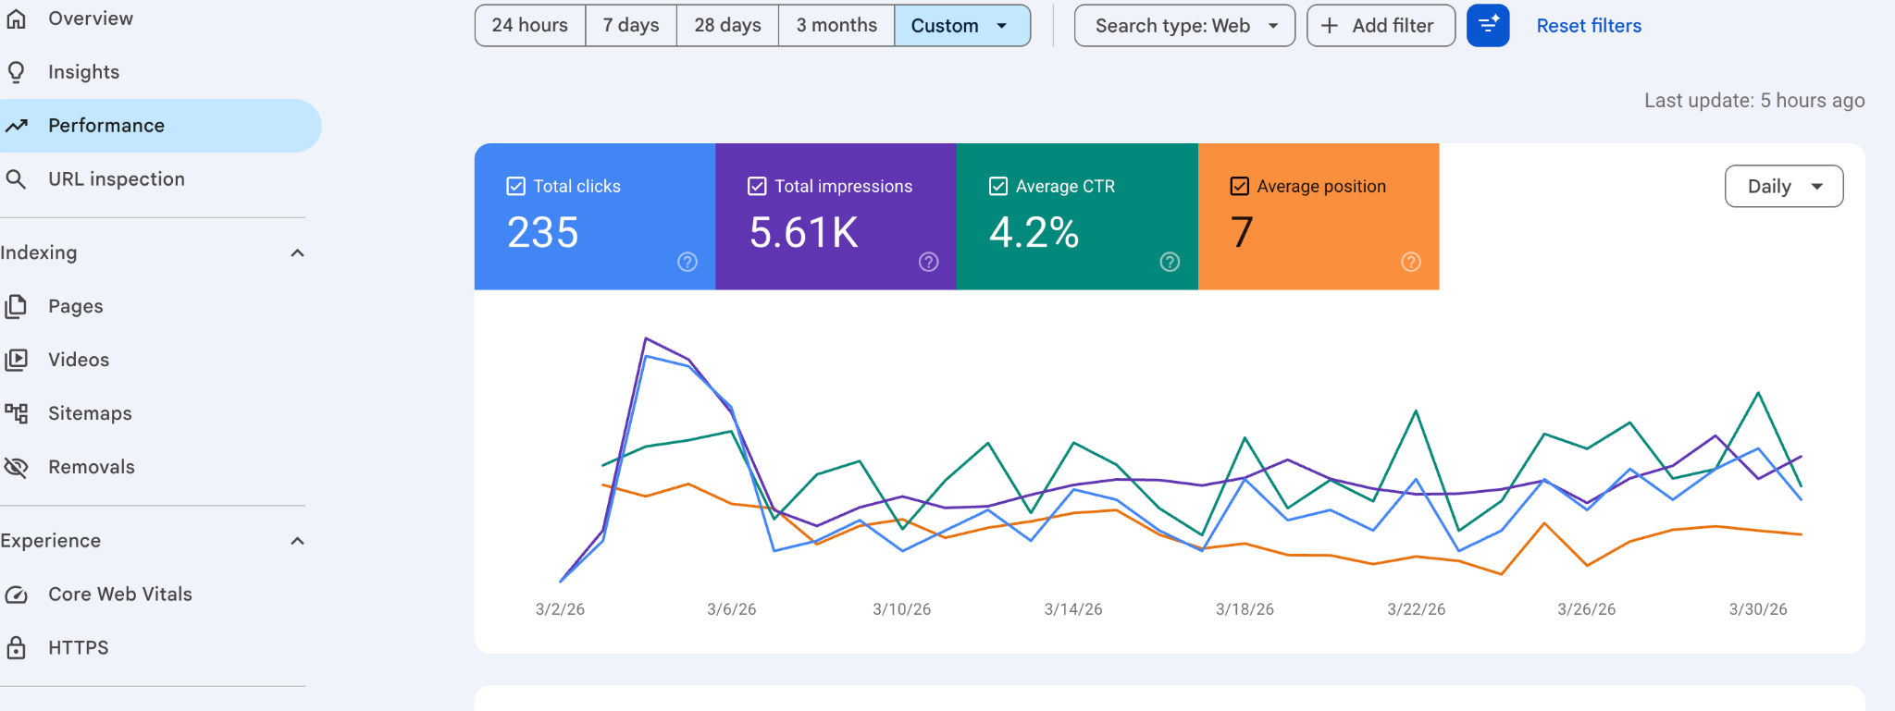Uncheck the Average position checkbox
1895x711 pixels.
point(1240,187)
